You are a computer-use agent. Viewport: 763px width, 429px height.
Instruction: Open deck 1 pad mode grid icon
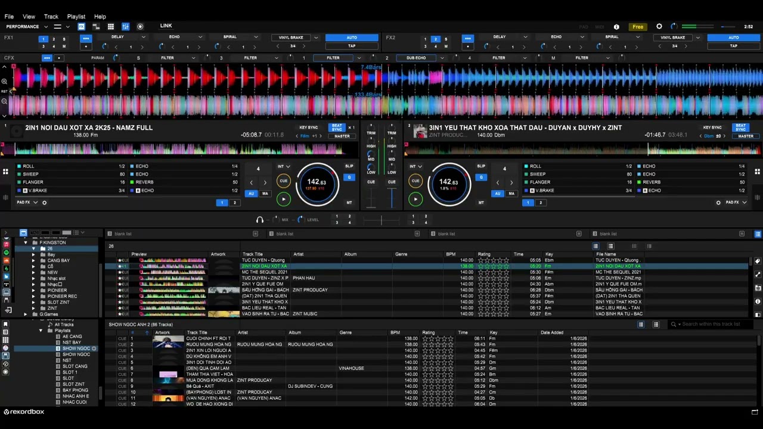(5, 172)
